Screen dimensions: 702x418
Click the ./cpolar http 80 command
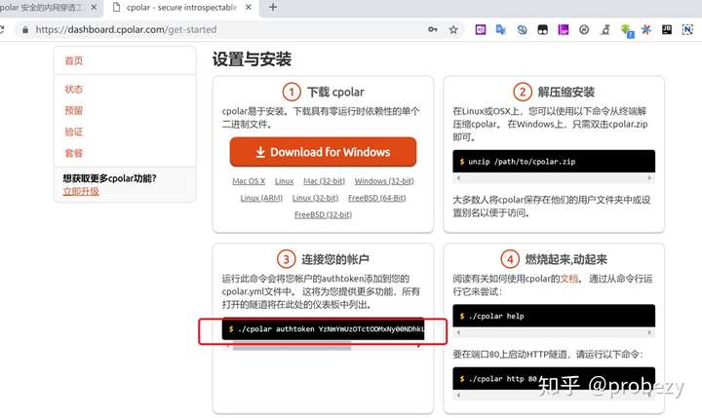coord(502,379)
